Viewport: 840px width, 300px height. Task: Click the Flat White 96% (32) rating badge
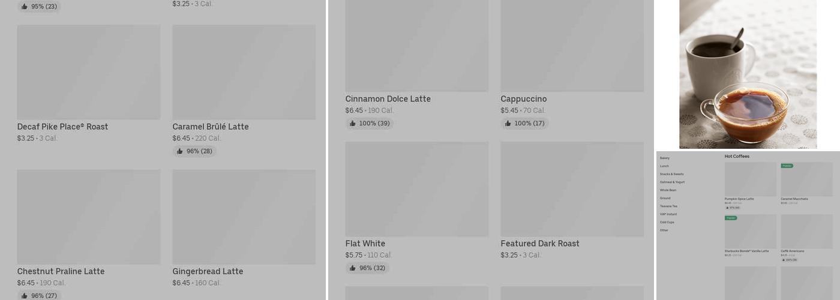pos(367,268)
